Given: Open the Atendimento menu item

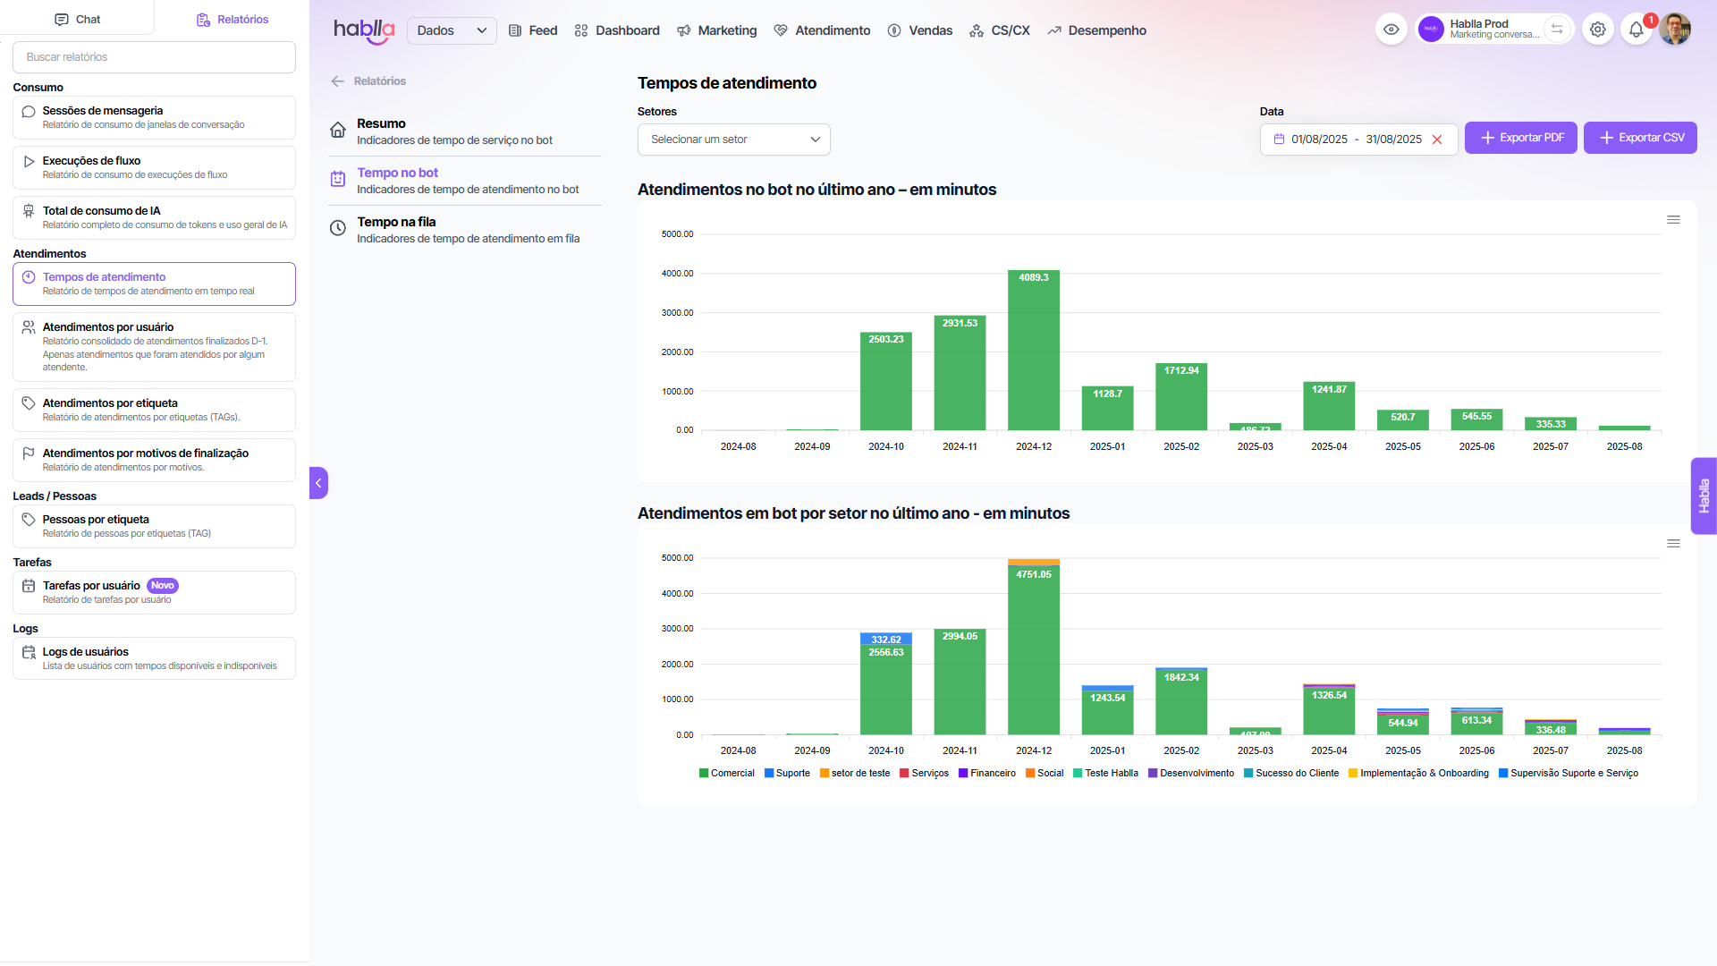Looking at the screenshot, I should point(822,30).
